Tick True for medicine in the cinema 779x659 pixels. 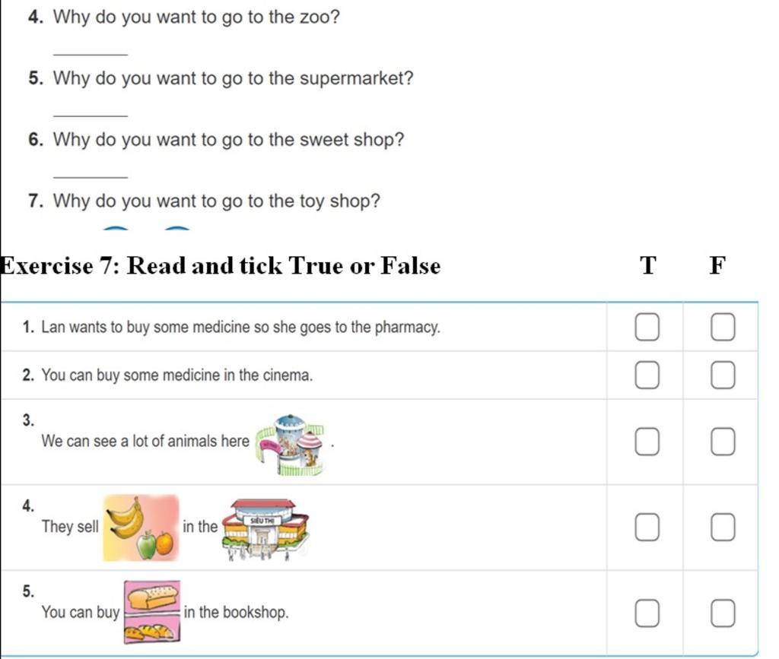click(x=647, y=375)
